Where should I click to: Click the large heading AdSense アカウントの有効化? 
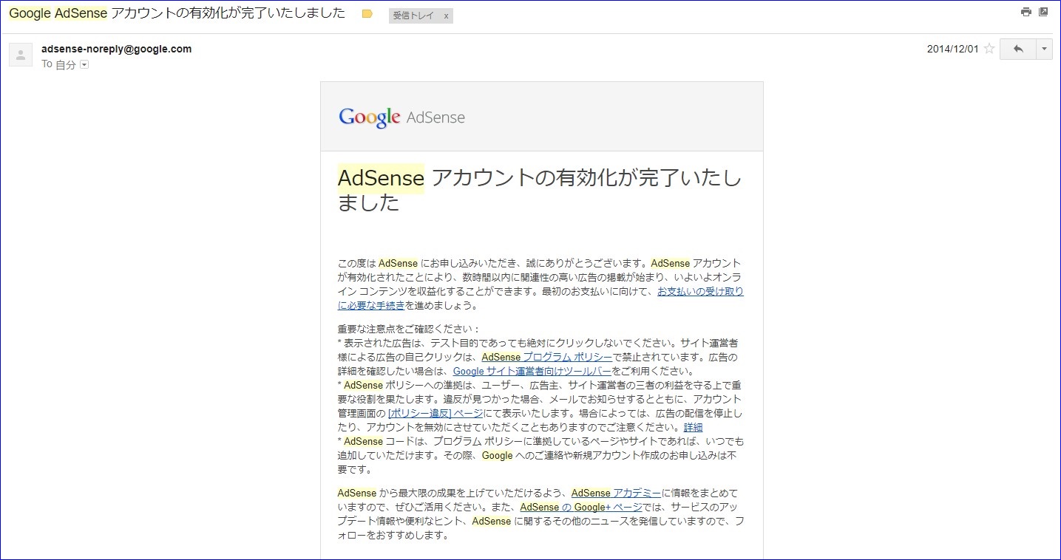click(540, 190)
